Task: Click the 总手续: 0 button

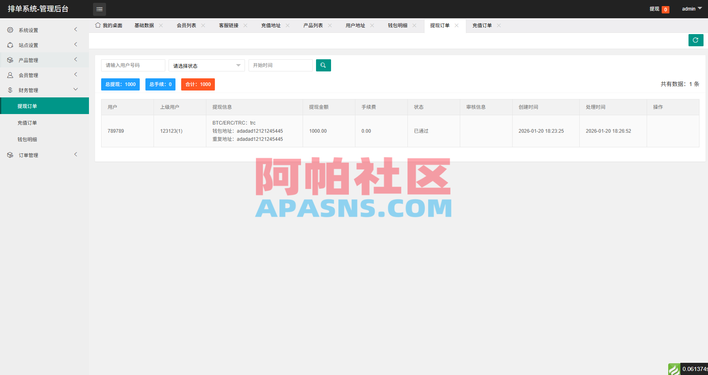Action: [x=160, y=84]
